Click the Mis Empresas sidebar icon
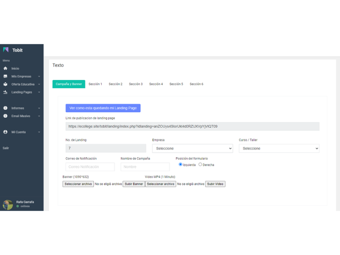The width and height of the screenshot is (340, 255). coord(6,76)
